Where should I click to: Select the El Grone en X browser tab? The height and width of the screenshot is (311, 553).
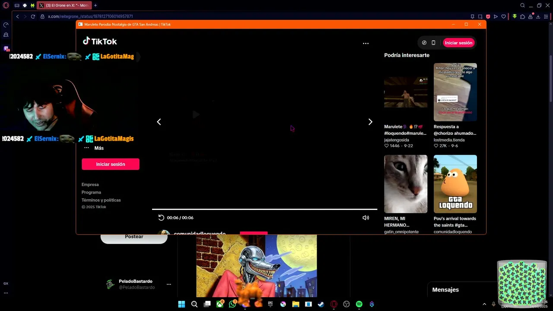tap(64, 6)
